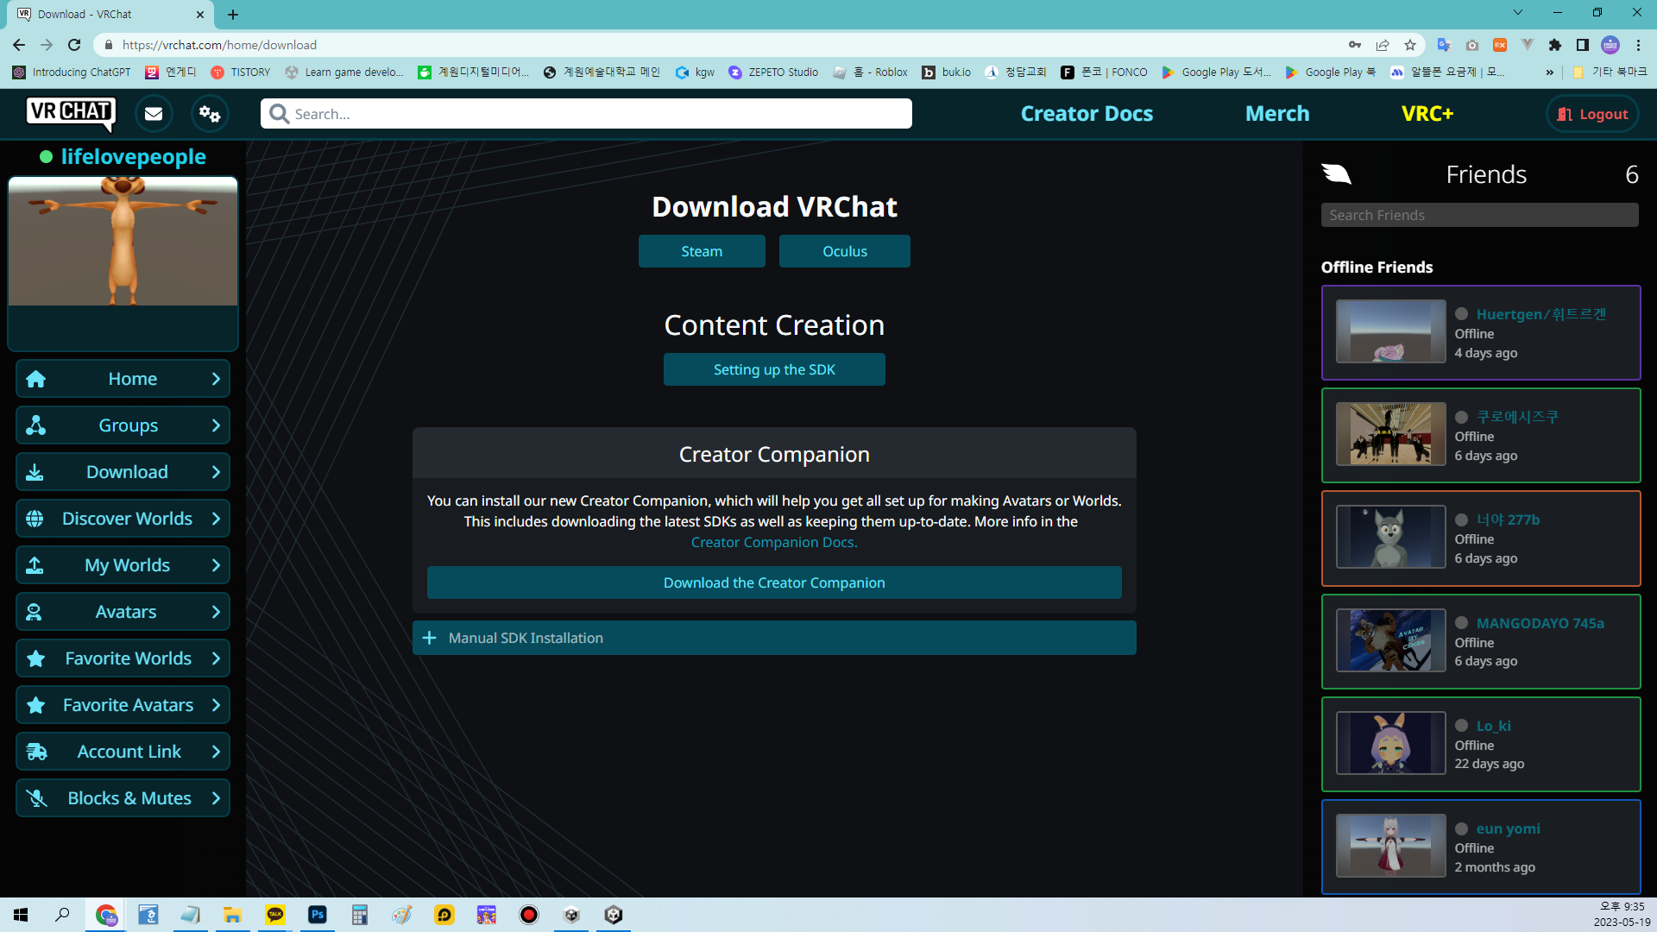Viewport: 1657px width, 932px height.
Task: Expand the Favorite Avatars chevron
Action: click(x=216, y=705)
